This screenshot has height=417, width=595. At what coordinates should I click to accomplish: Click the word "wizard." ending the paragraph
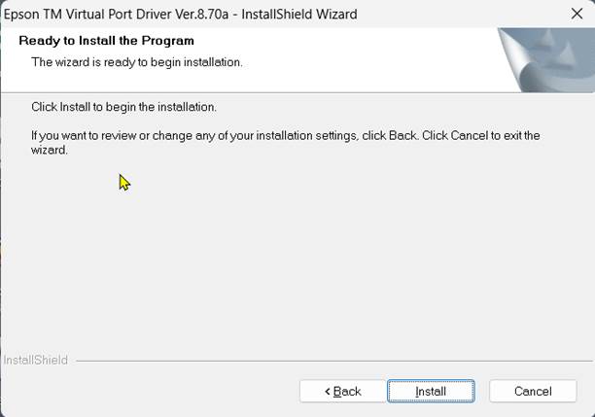(x=50, y=151)
